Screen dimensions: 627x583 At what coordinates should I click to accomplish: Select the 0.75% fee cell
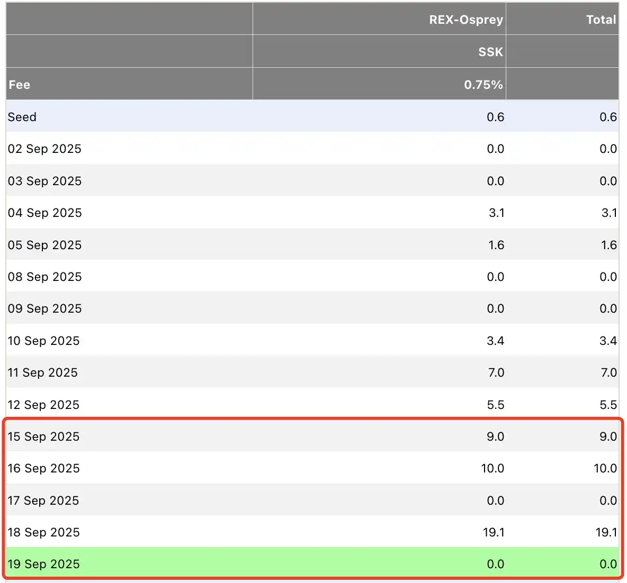click(x=483, y=85)
